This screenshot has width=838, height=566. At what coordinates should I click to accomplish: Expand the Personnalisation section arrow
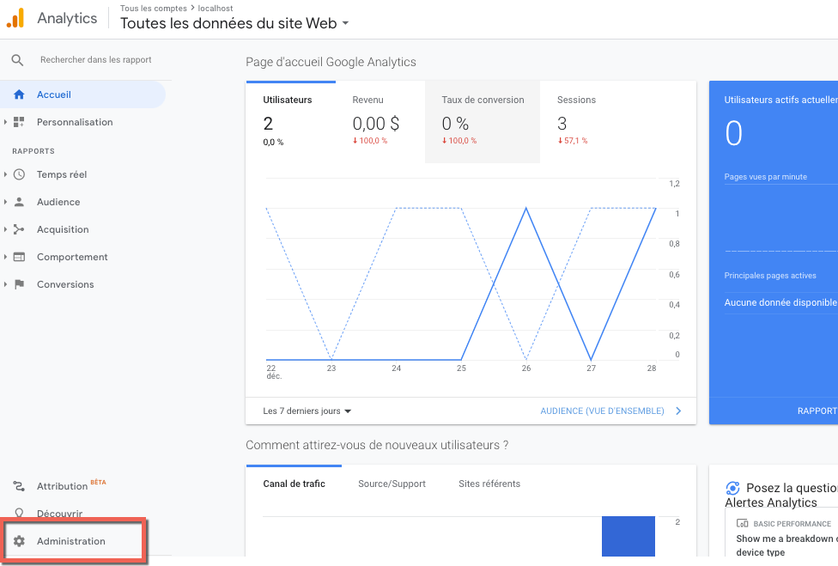[x=6, y=122]
